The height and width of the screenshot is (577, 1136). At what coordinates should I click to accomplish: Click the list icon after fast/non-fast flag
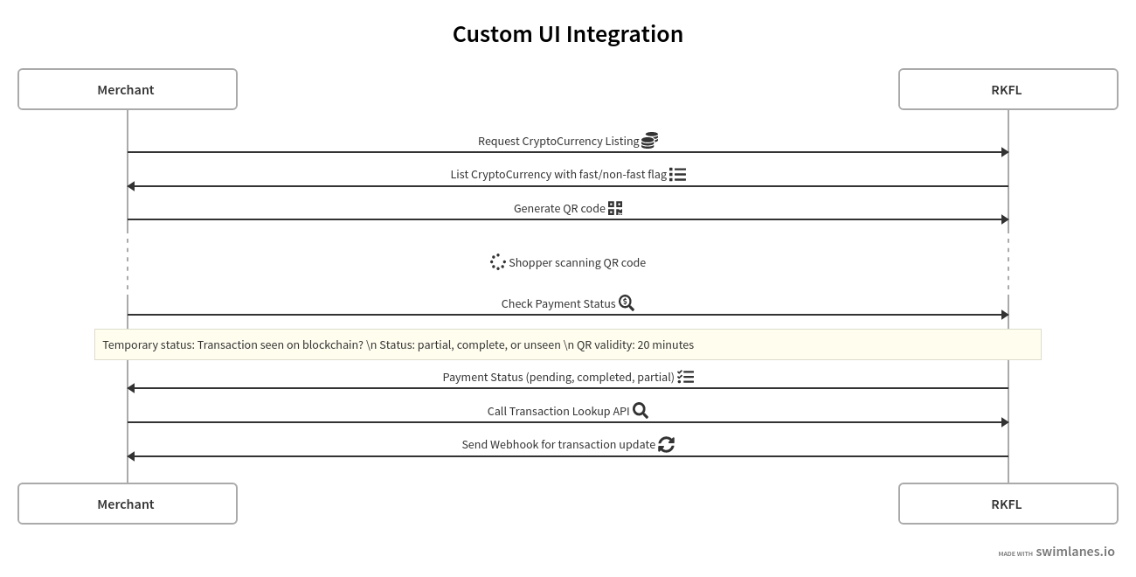678,174
